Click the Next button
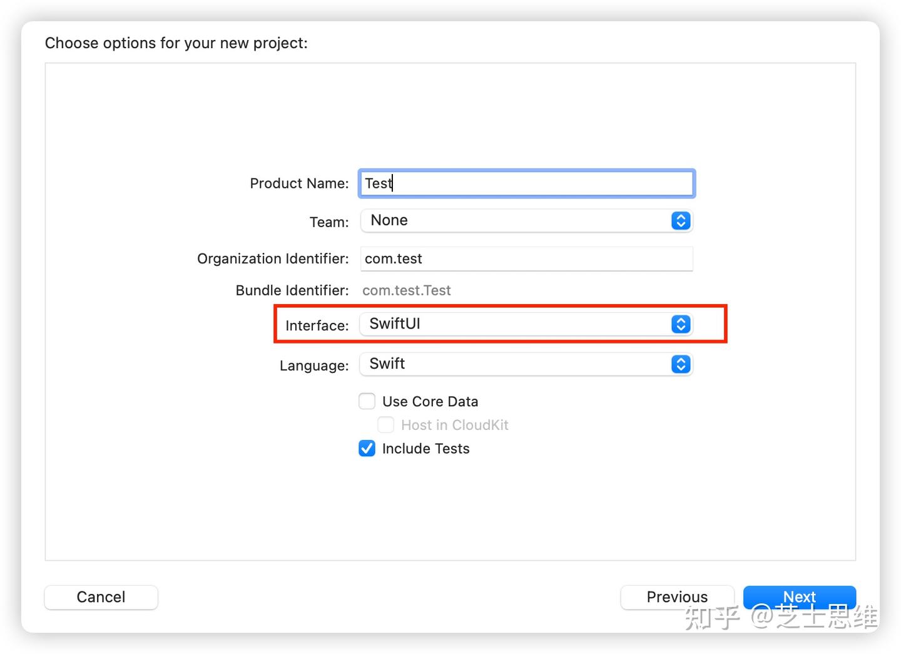This screenshot has height=654, width=901. coord(800,597)
